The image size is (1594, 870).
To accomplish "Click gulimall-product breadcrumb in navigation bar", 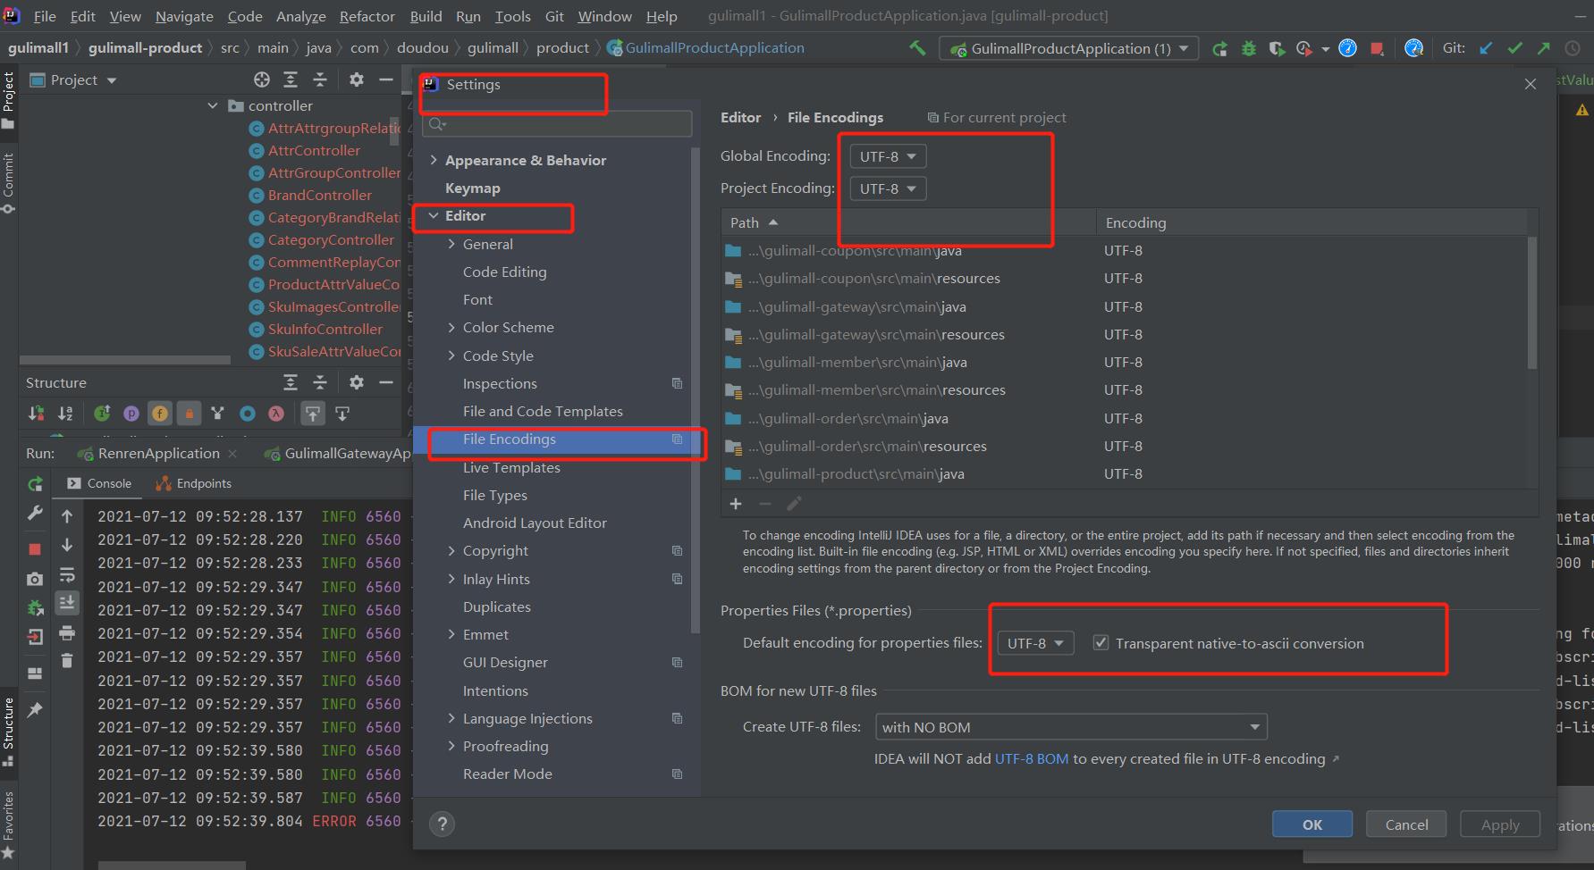I will click(145, 47).
